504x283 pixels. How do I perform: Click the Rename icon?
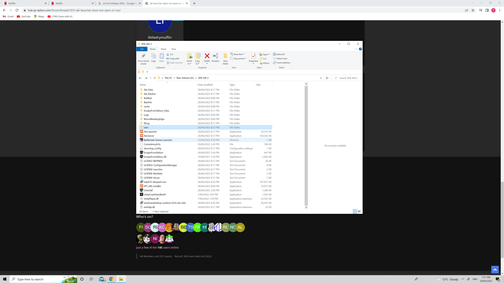[x=215, y=56]
